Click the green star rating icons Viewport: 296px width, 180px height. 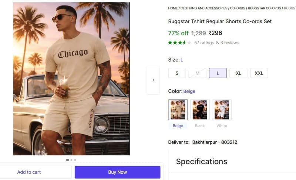click(x=179, y=43)
